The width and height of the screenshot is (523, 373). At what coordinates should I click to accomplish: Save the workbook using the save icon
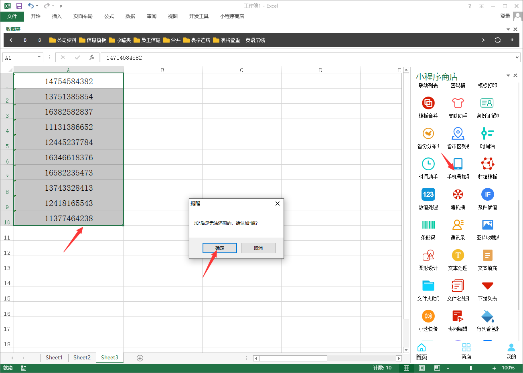[x=19, y=6]
